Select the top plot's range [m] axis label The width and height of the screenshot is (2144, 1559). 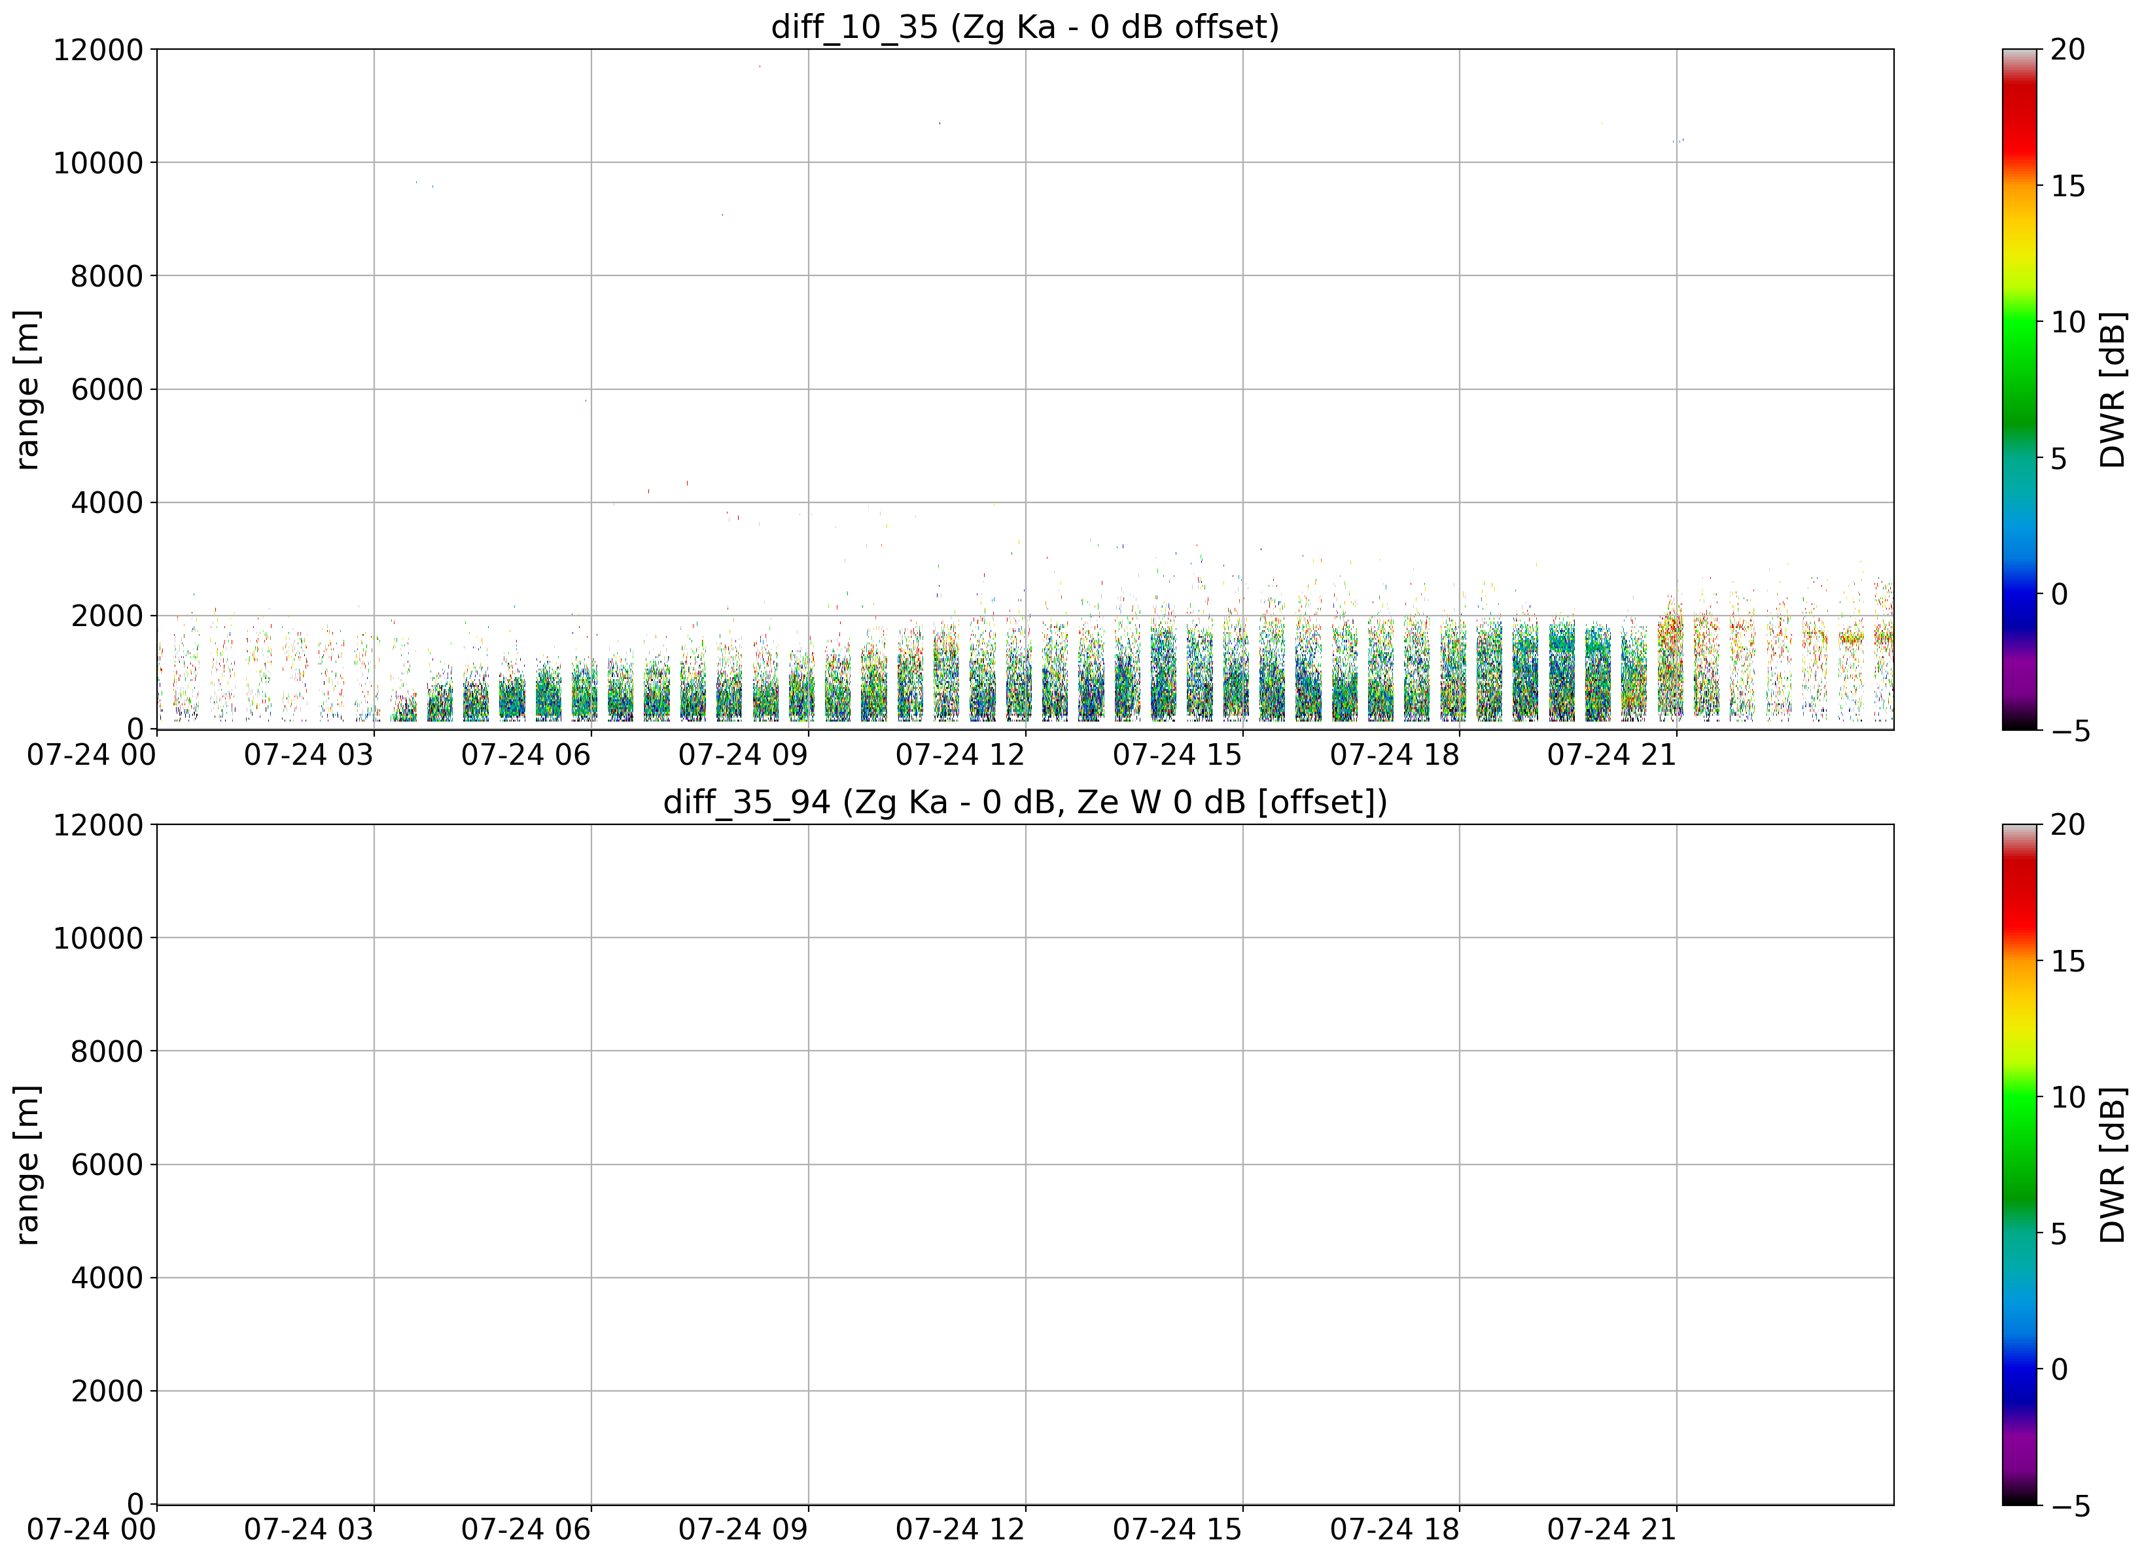point(27,389)
